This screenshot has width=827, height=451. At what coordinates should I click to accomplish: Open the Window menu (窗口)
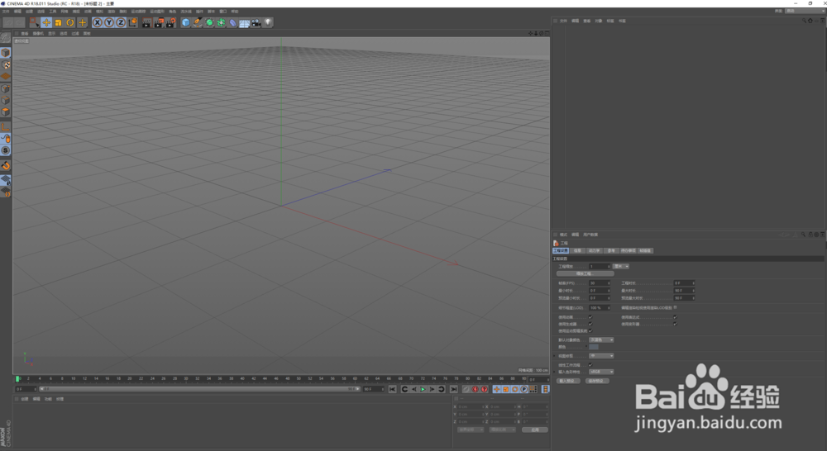point(222,11)
